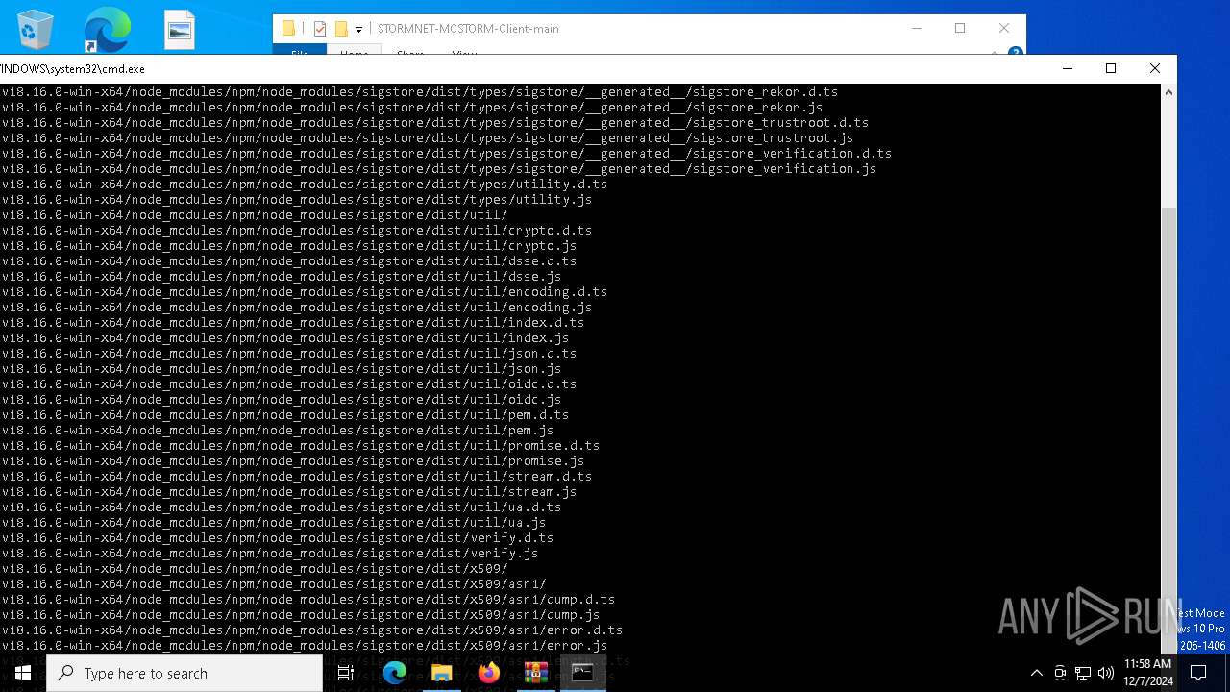This screenshot has height=692, width=1230.
Task: Click the volume speaker icon in system tray
Action: (x=1105, y=673)
